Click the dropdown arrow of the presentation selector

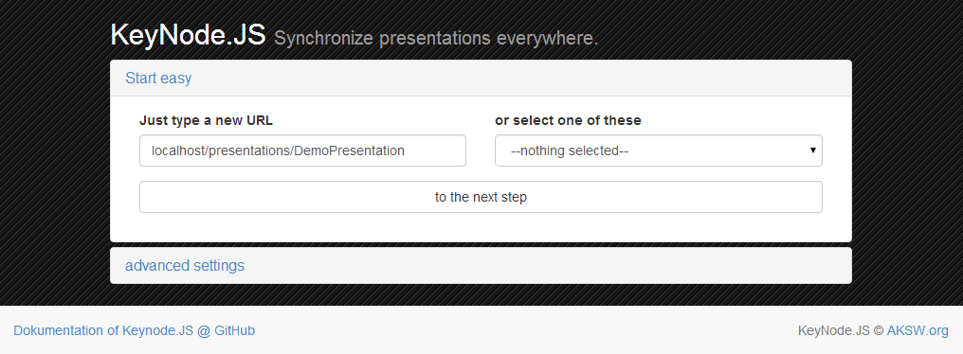(x=812, y=150)
